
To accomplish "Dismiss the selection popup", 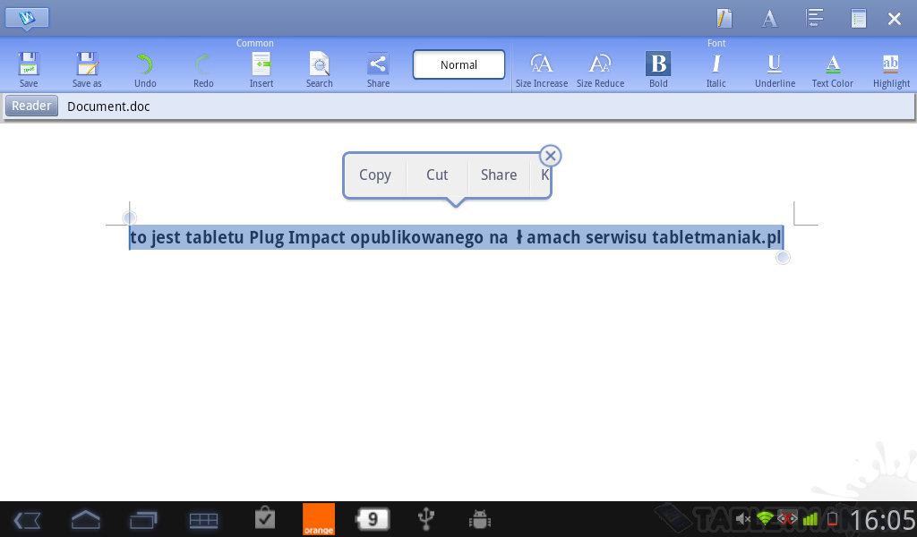I will (551, 157).
